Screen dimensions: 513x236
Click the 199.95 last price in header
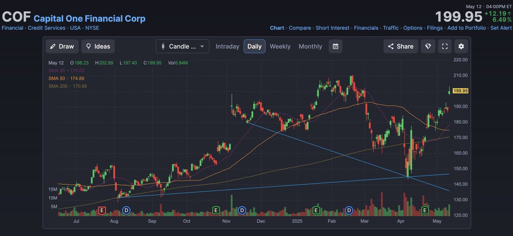458,17
